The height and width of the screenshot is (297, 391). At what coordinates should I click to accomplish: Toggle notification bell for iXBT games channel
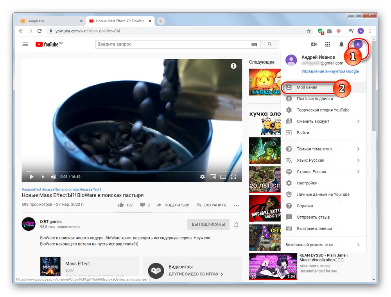click(237, 225)
